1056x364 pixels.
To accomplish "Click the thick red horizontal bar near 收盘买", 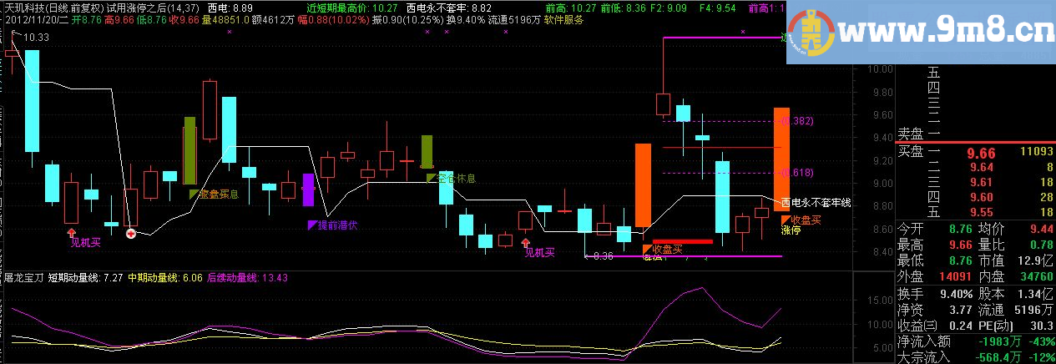I will [681, 242].
